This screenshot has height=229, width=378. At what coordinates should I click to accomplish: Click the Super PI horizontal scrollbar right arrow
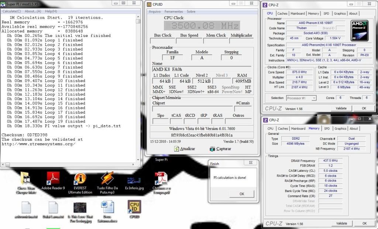pos(133,164)
